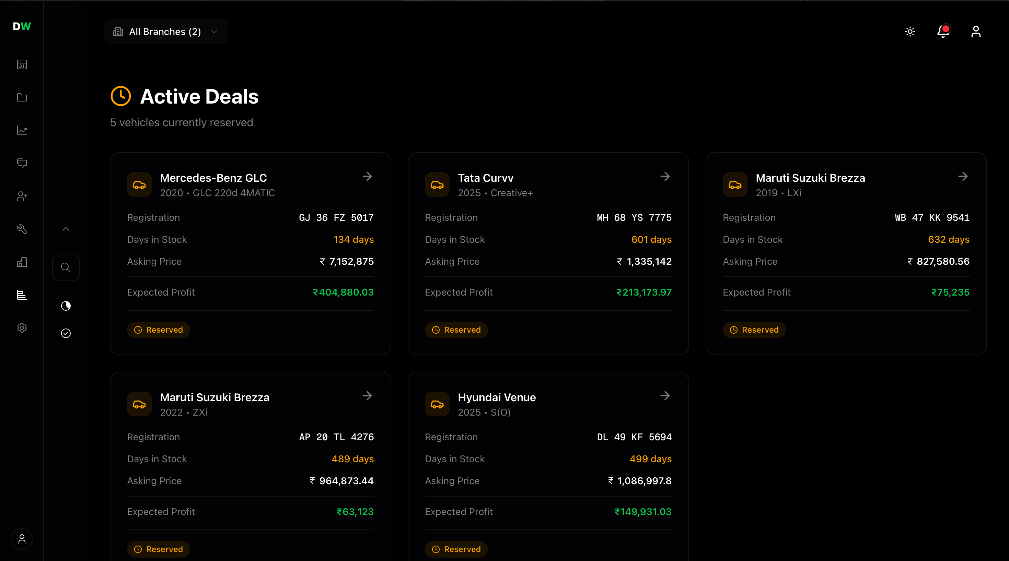Open the chat messages icon in the sidebar
Image resolution: width=1009 pixels, height=561 pixels.
22,163
